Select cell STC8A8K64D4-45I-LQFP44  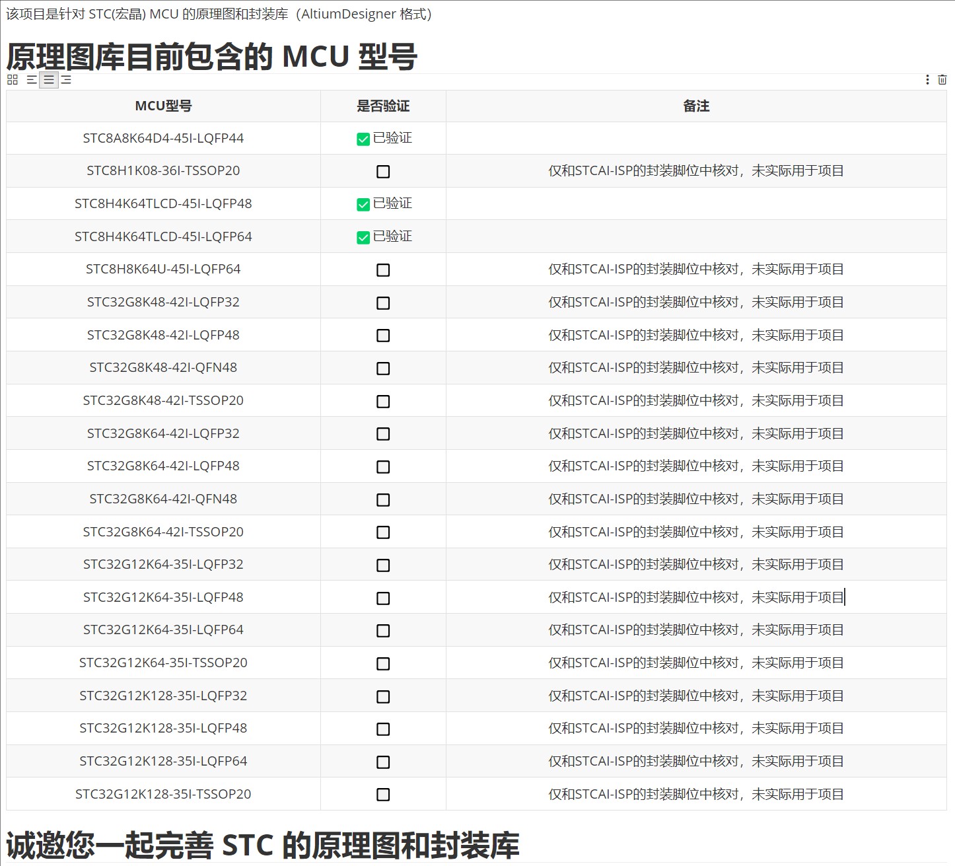163,138
